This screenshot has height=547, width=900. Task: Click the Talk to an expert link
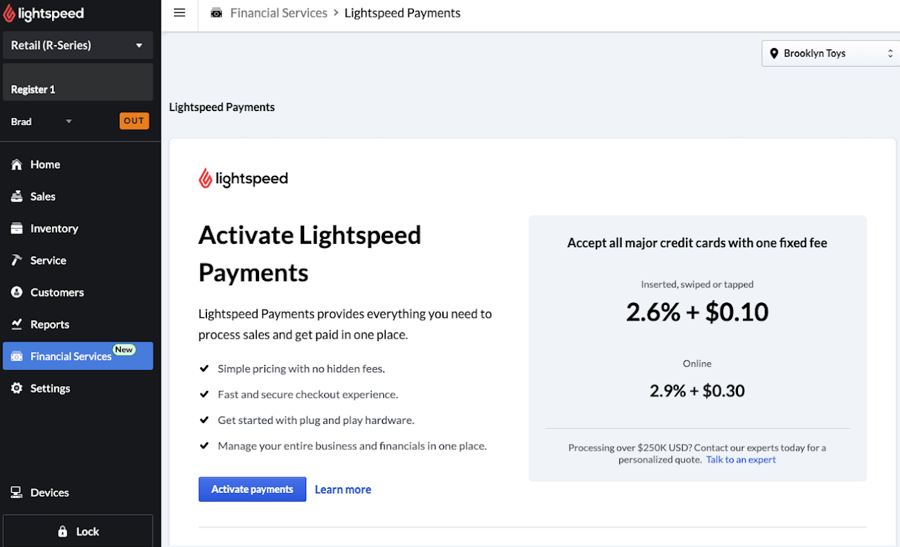741,460
